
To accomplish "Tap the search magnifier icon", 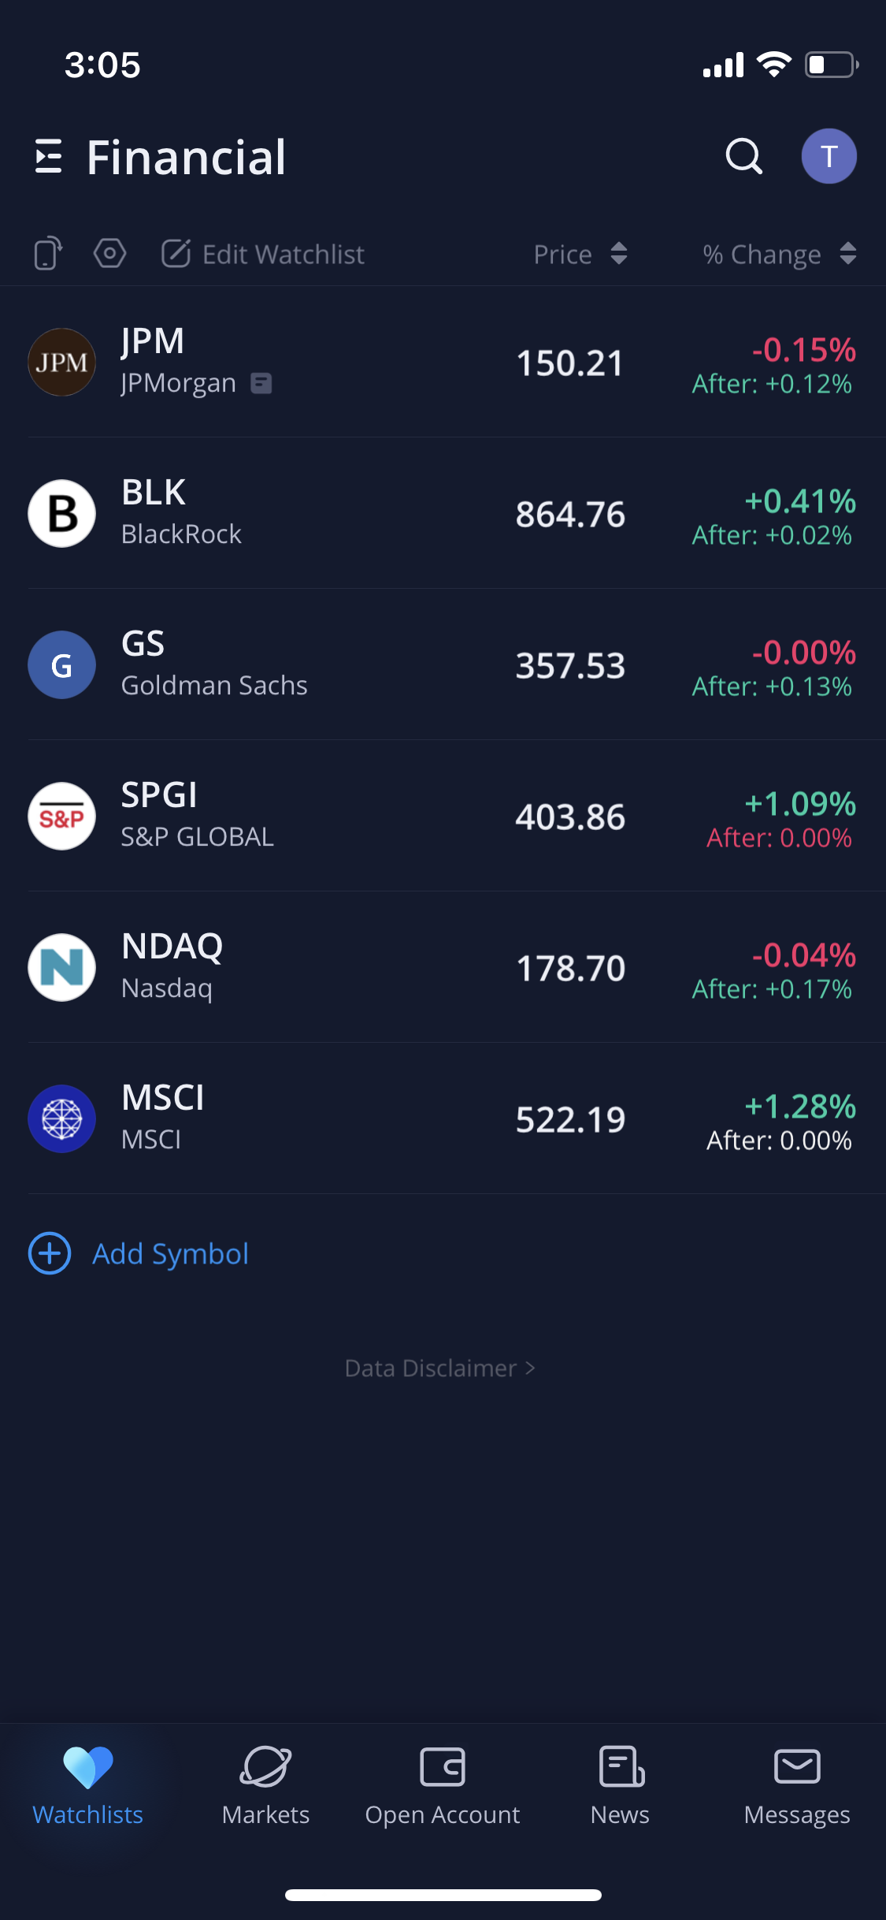I will coord(743,156).
